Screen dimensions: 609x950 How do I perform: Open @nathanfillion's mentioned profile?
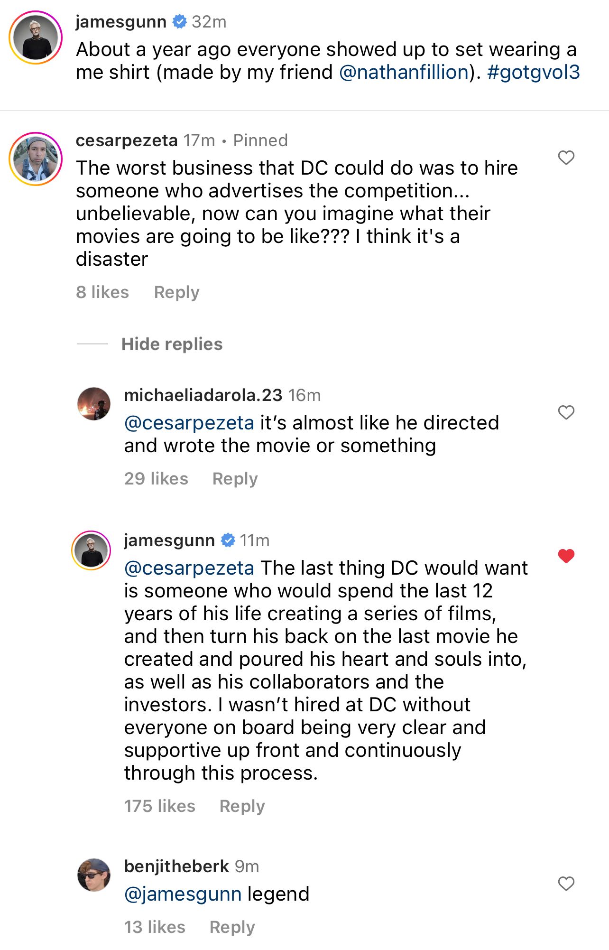tap(402, 73)
